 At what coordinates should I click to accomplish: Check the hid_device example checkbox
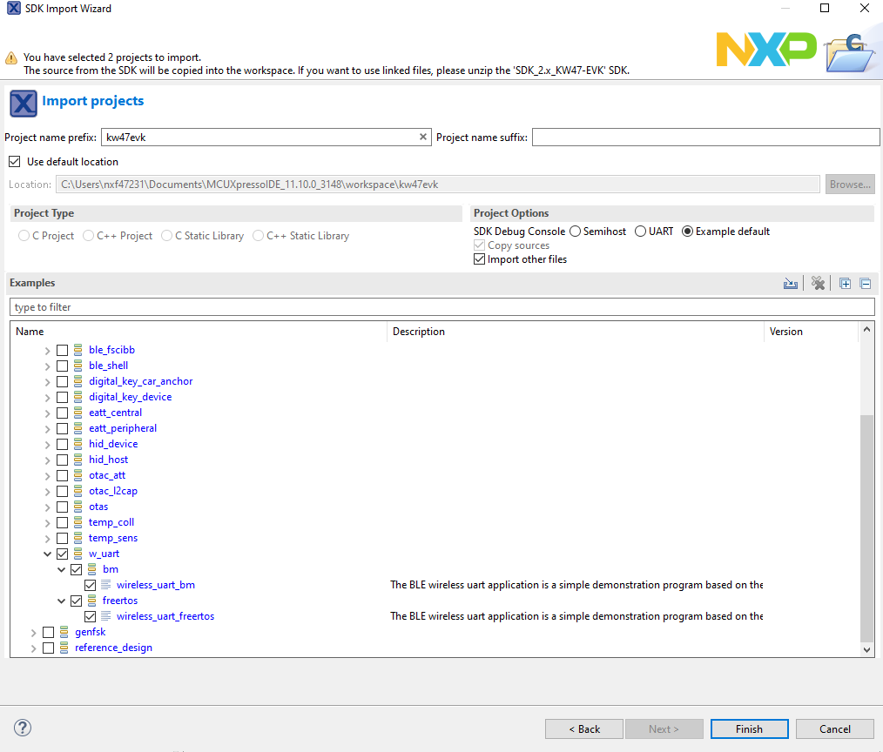[62, 444]
